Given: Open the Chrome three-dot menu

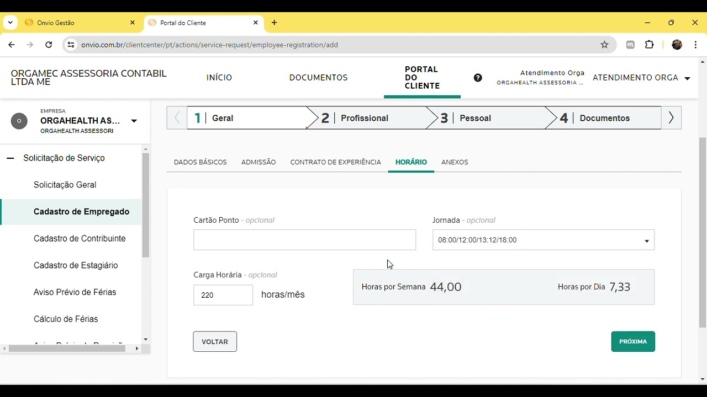Looking at the screenshot, I should point(696,45).
